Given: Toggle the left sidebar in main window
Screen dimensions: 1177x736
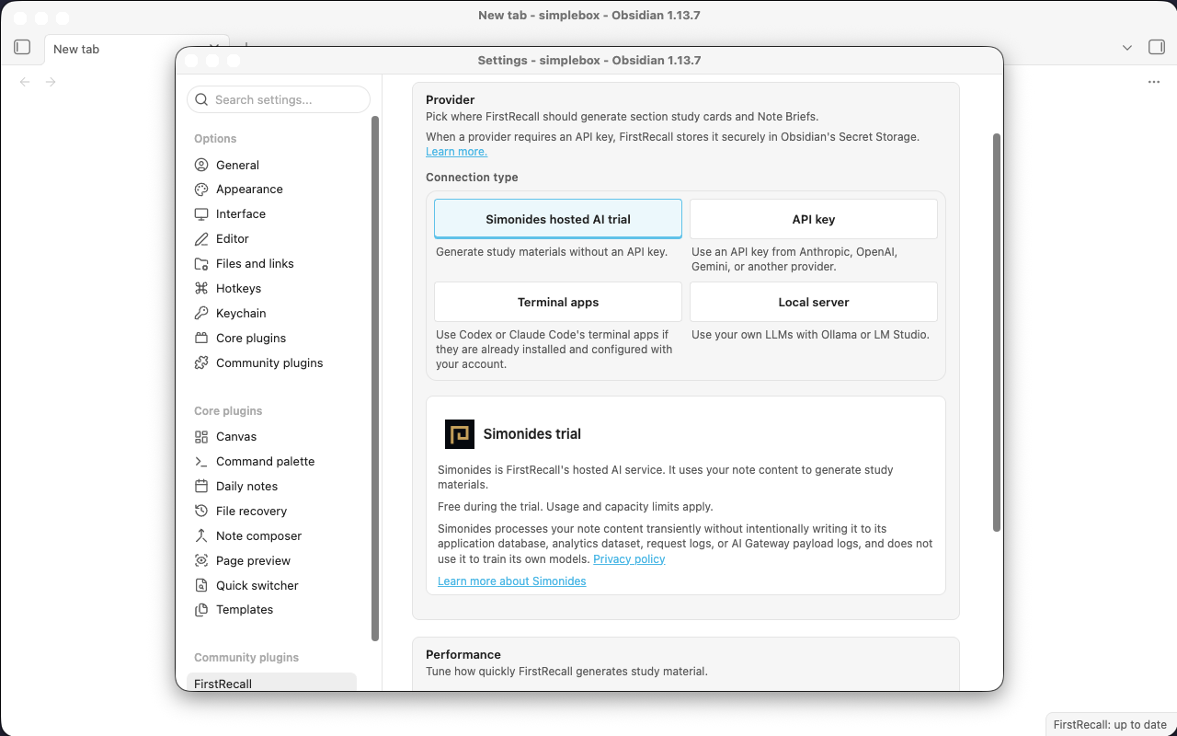Looking at the screenshot, I should point(23,47).
